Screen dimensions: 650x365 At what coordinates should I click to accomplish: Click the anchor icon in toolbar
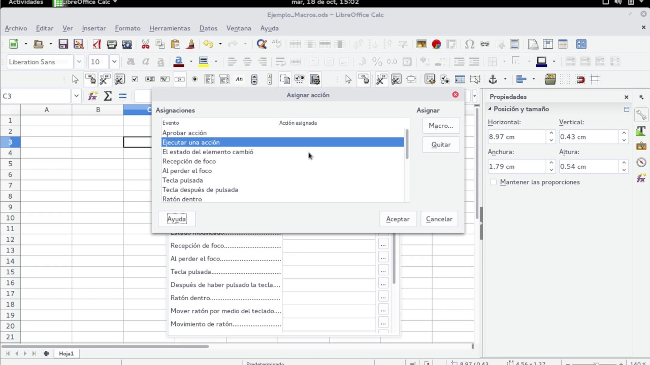click(x=493, y=79)
